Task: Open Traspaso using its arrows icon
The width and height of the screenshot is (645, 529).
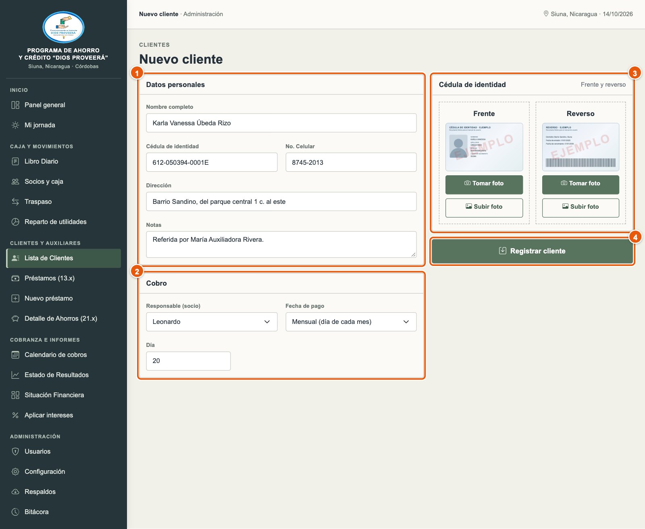Action: tap(15, 202)
